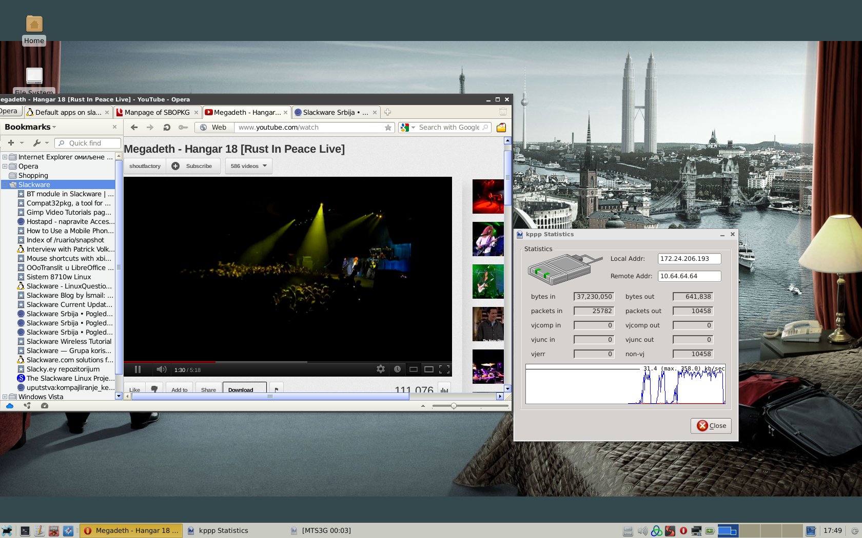Expand the Internet Explorer bookmarks folder
This screenshot has width=862, height=538.
click(5, 157)
